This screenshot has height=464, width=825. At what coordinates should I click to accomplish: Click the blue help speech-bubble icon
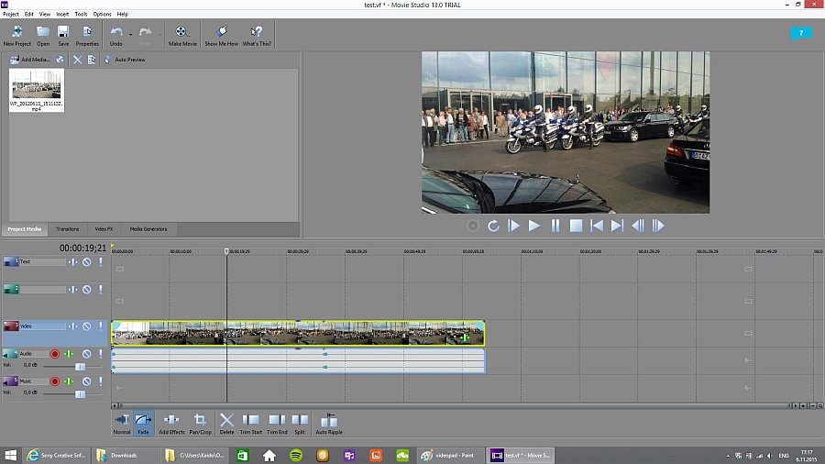801,34
